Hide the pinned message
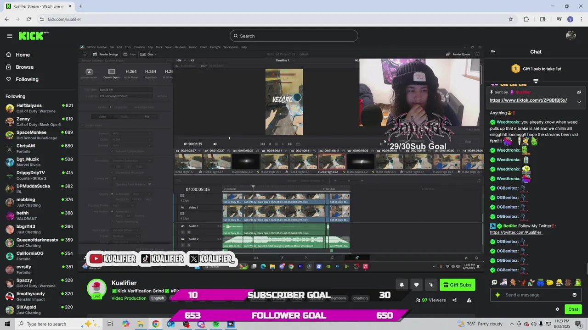This screenshot has height=330, width=588. coord(579,92)
